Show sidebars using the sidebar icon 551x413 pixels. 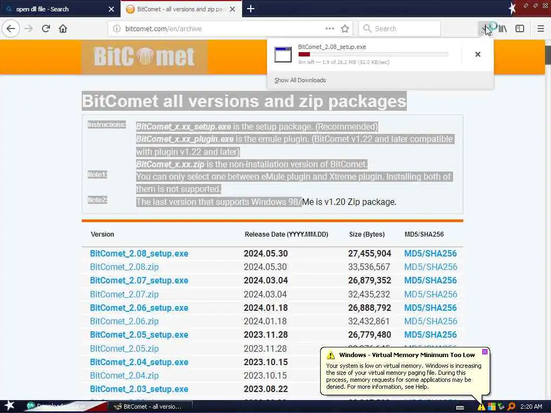520,29
